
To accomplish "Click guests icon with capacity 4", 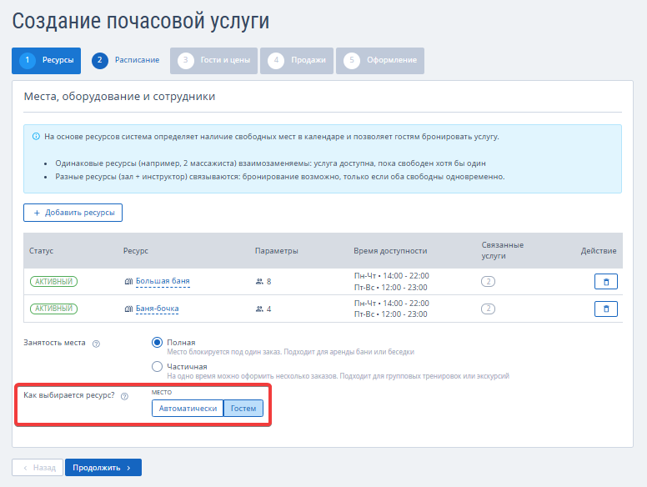I will click(x=259, y=309).
